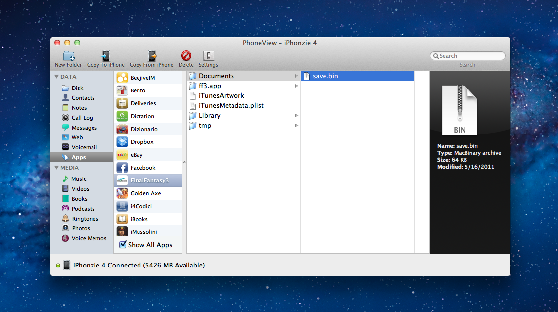Expand the ff3.app arrow
The height and width of the screenshot is (312, 558).
pyautogui.click(x=296, y=86)
